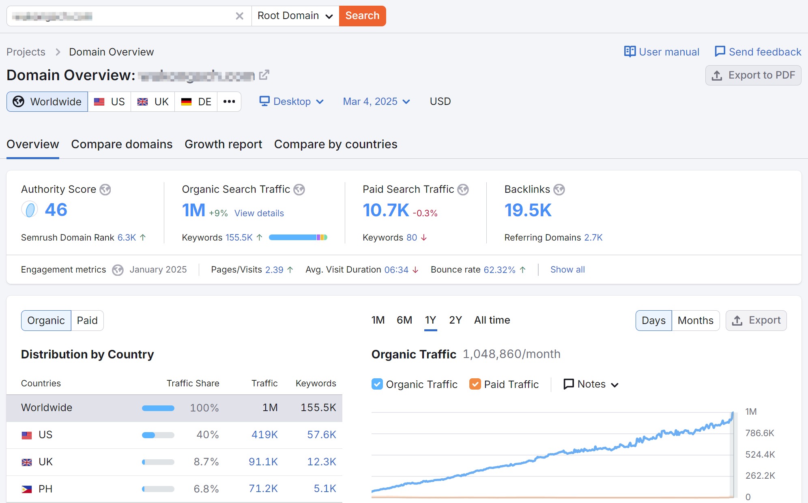
Task: Switch chart view to Months
Action: tap(695, 320)
